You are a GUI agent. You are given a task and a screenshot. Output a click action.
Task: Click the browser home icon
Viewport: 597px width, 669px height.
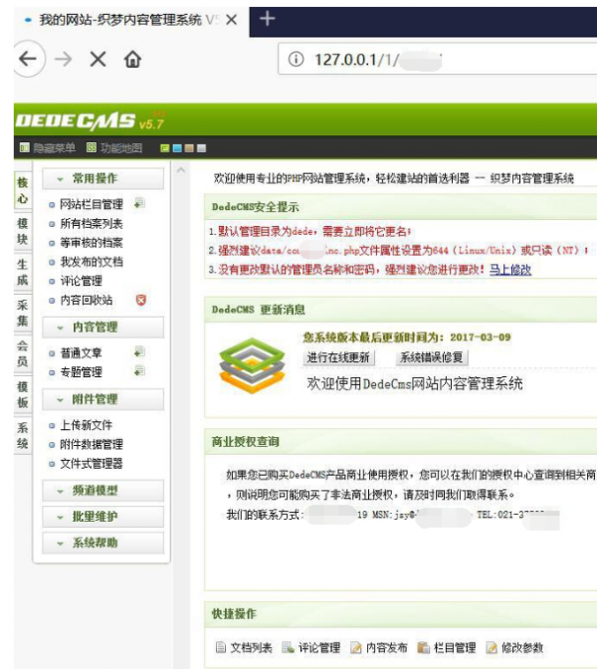pyautogui.click(x=131, y=60)
